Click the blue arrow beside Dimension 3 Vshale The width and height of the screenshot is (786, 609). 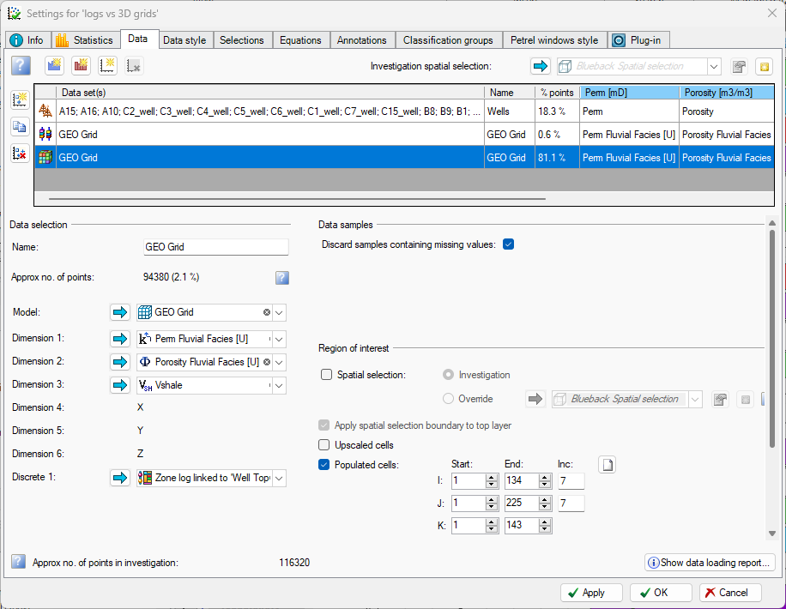tap(120, 385)
